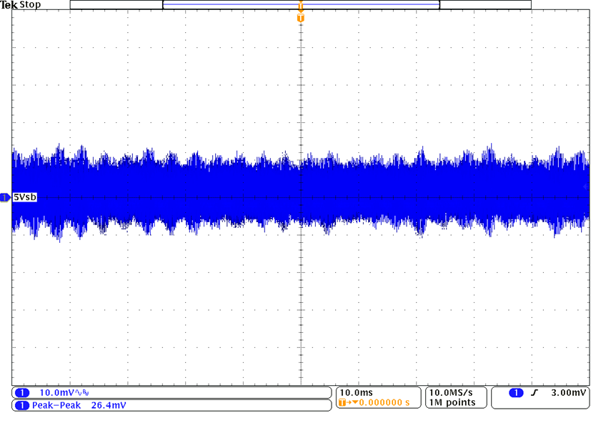This screenshot has width=591, height=443.
Task: Select the channel 1 ground reference marker
Action: pyautogui.click(x=5, y=197)
